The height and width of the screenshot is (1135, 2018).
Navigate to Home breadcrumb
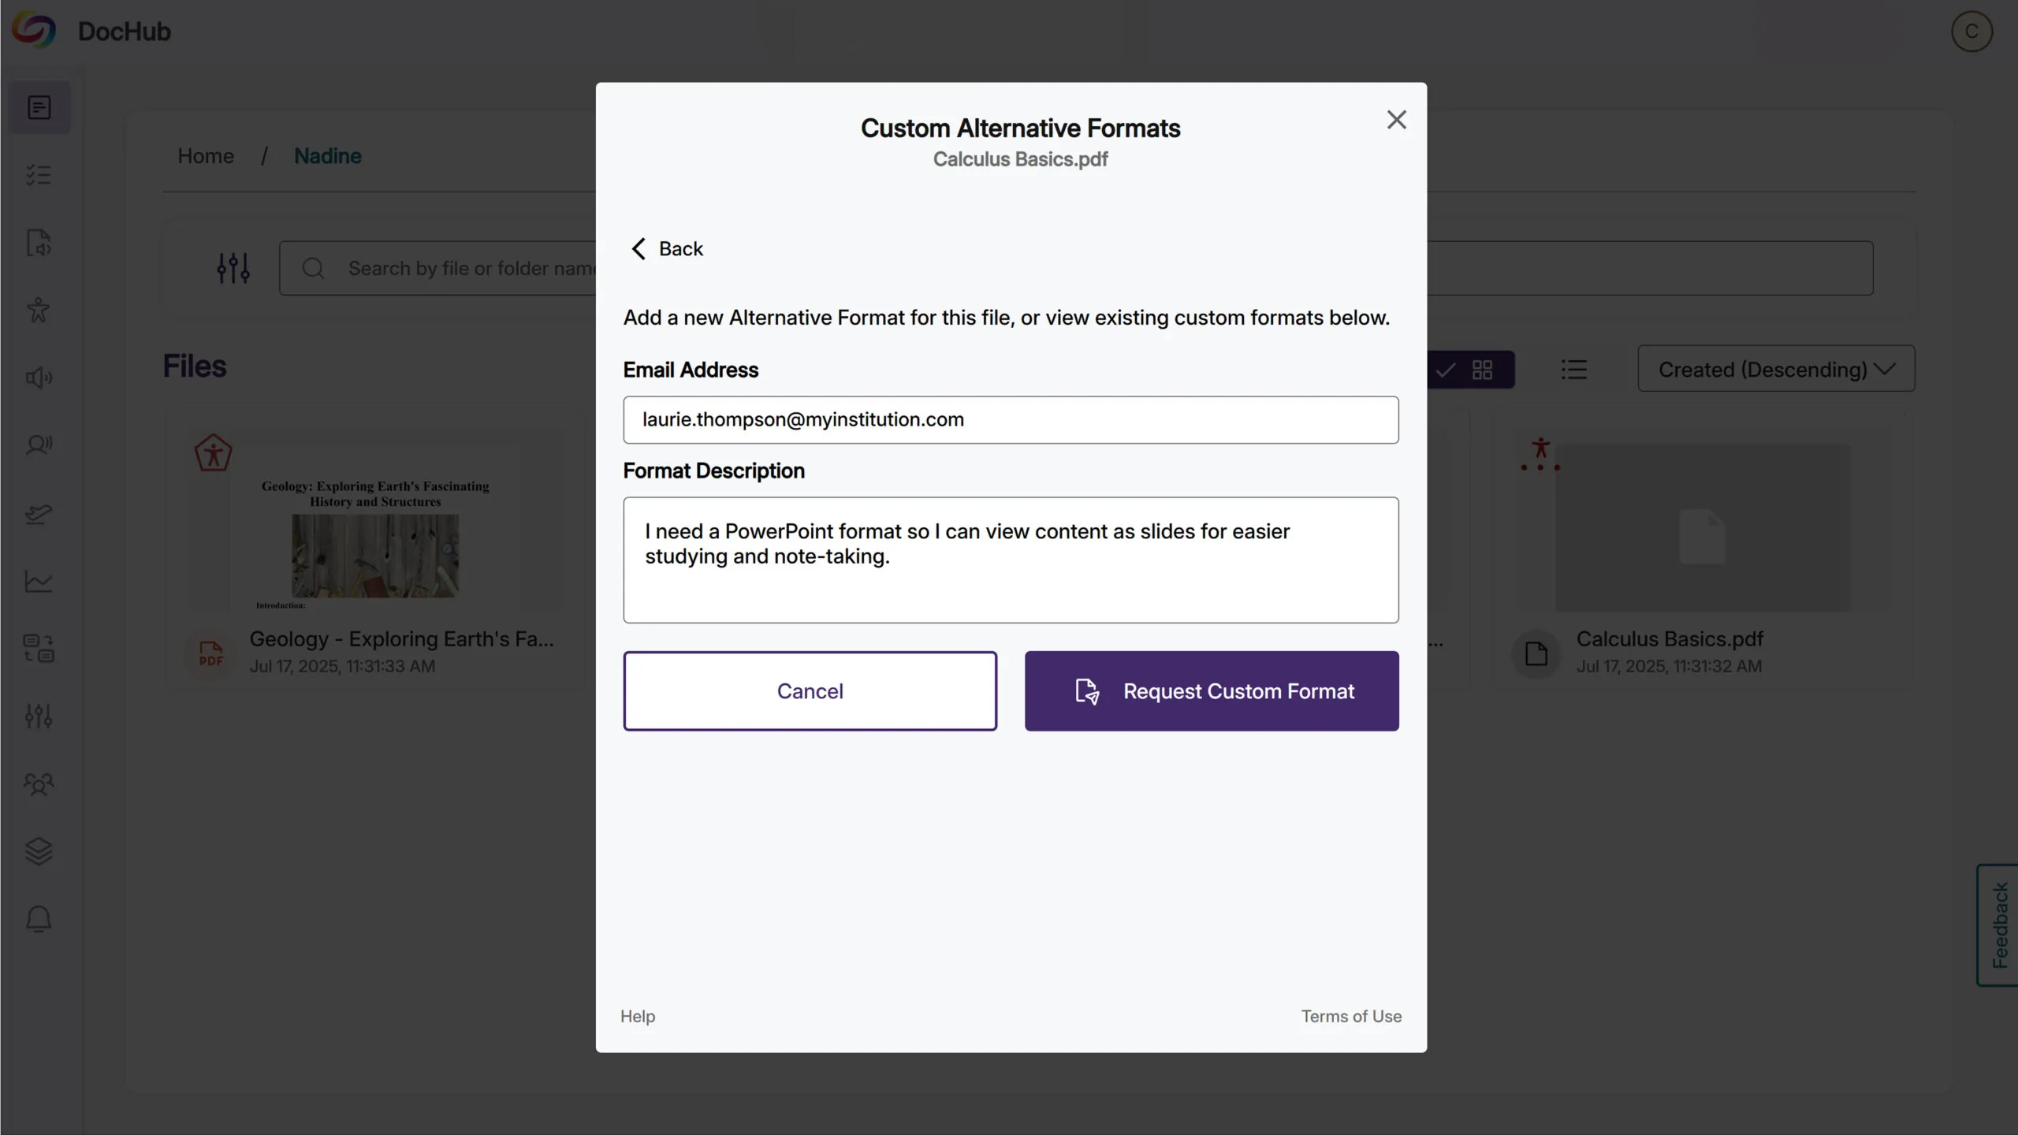(x=205, y=156)
